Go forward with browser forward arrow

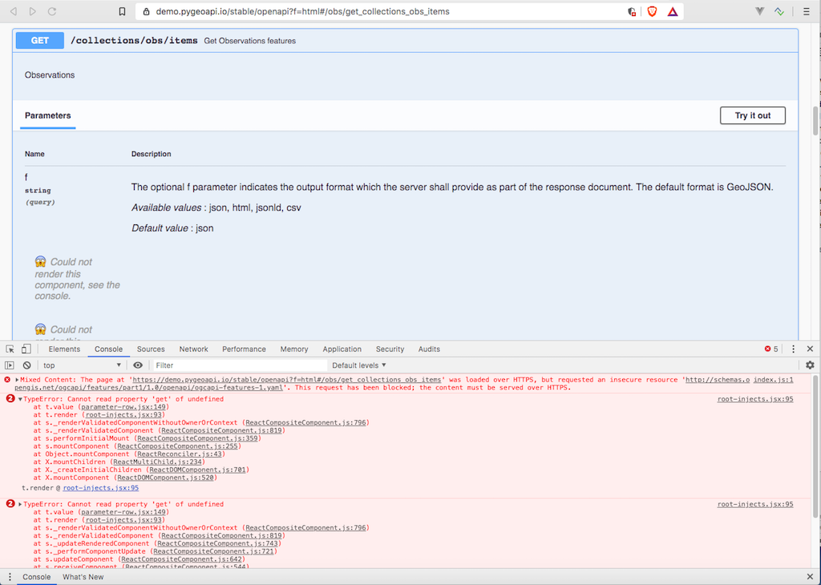click(x=32, y=11)
